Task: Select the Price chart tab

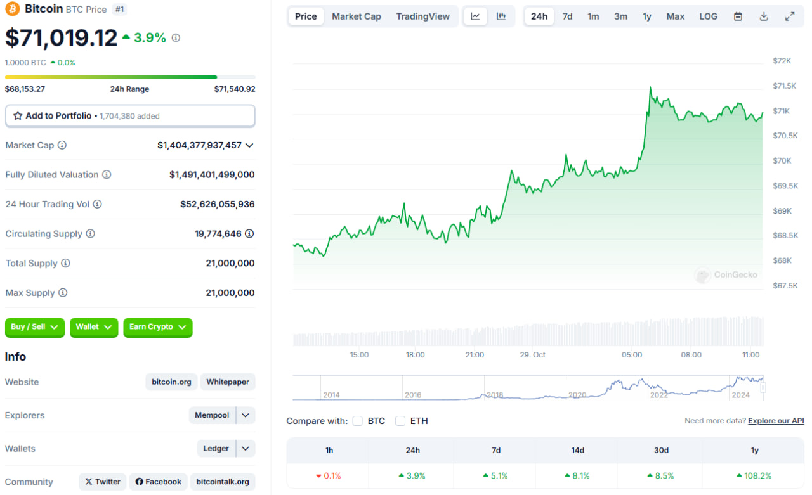Action: tap(306, 16)
